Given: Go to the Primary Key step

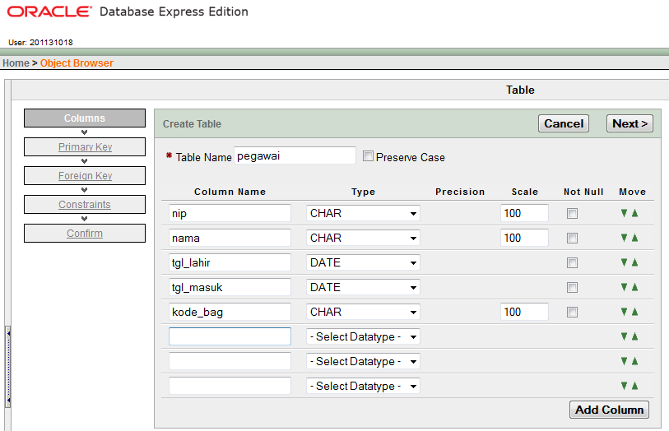Looking at the screenshot, I should click(85, 147).
